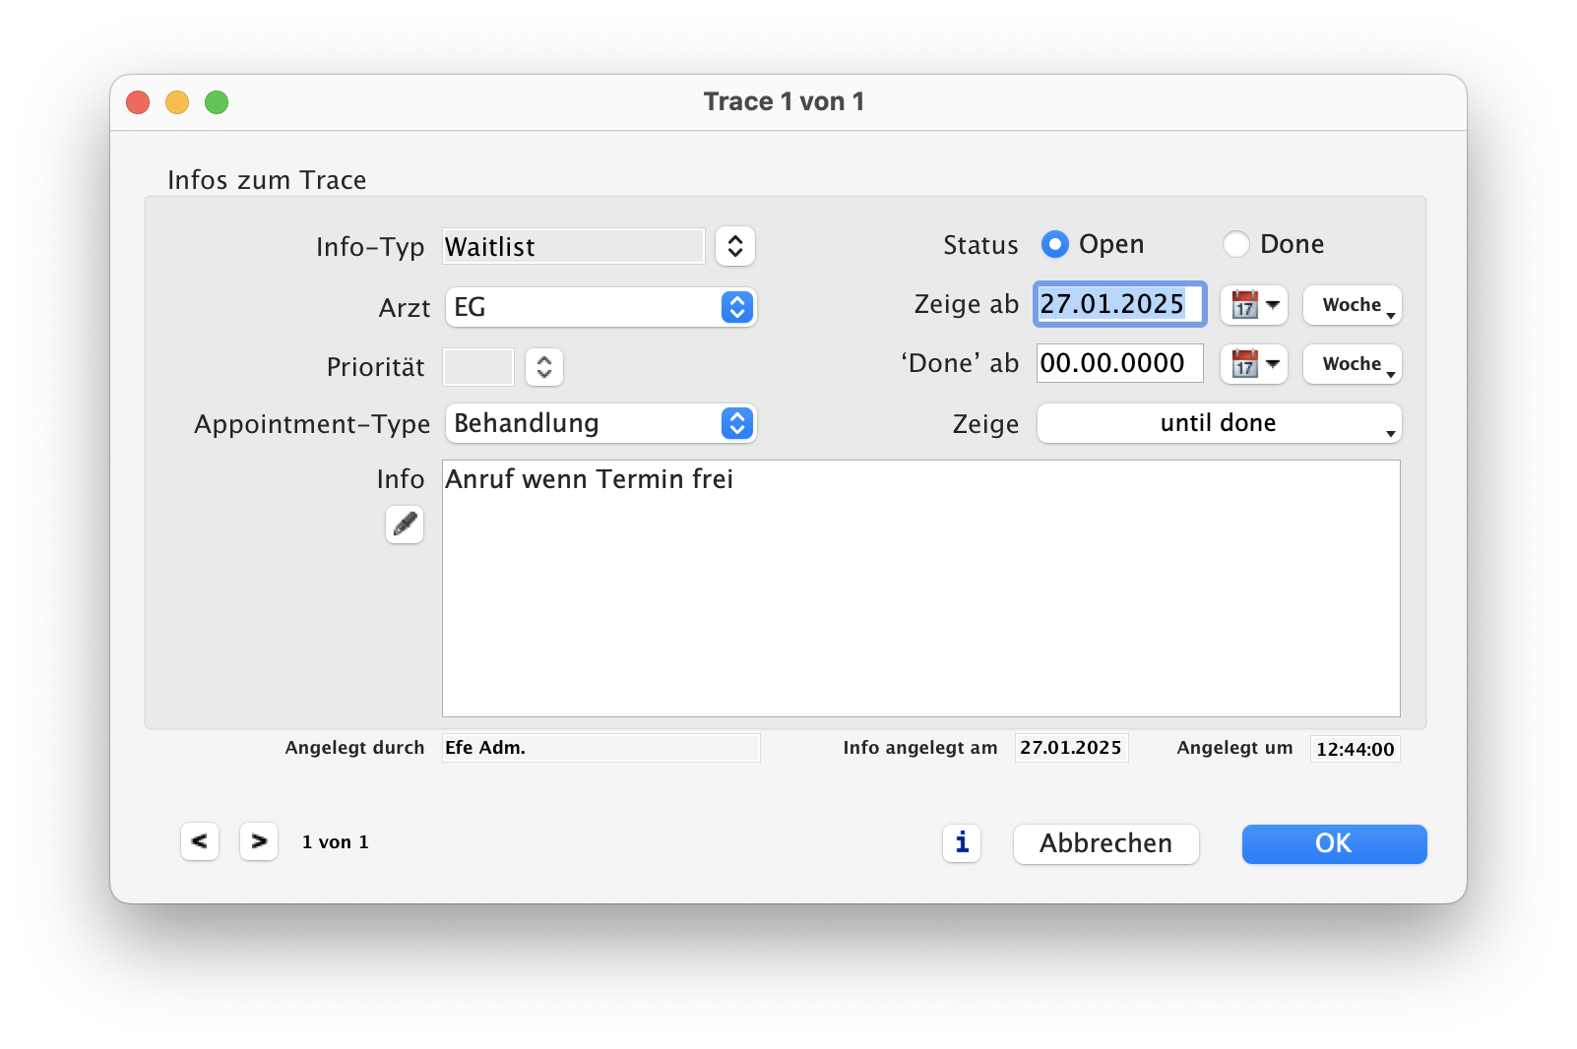Click the Zeige ab date field
This screenshot has height=1049, width=1577.
pos(1118,304)
